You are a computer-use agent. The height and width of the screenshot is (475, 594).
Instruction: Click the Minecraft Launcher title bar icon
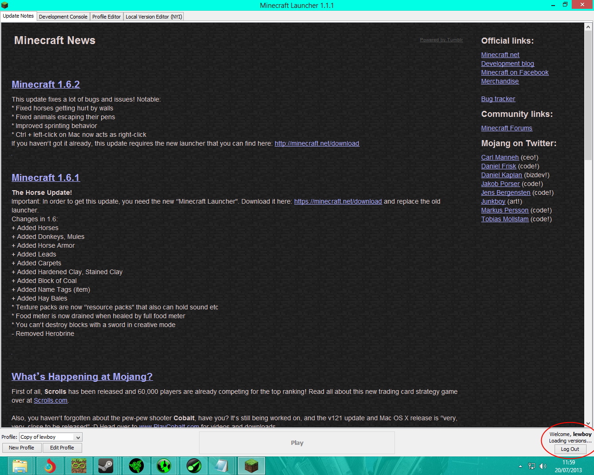click(x=5, y=5)
